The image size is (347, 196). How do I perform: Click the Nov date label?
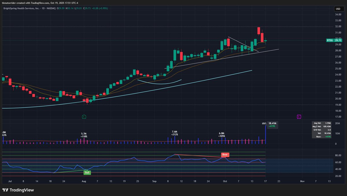click(x=302, y=181)
